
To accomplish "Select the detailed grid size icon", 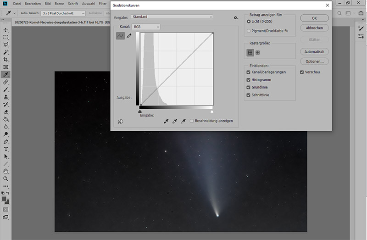I will point(258,52).
